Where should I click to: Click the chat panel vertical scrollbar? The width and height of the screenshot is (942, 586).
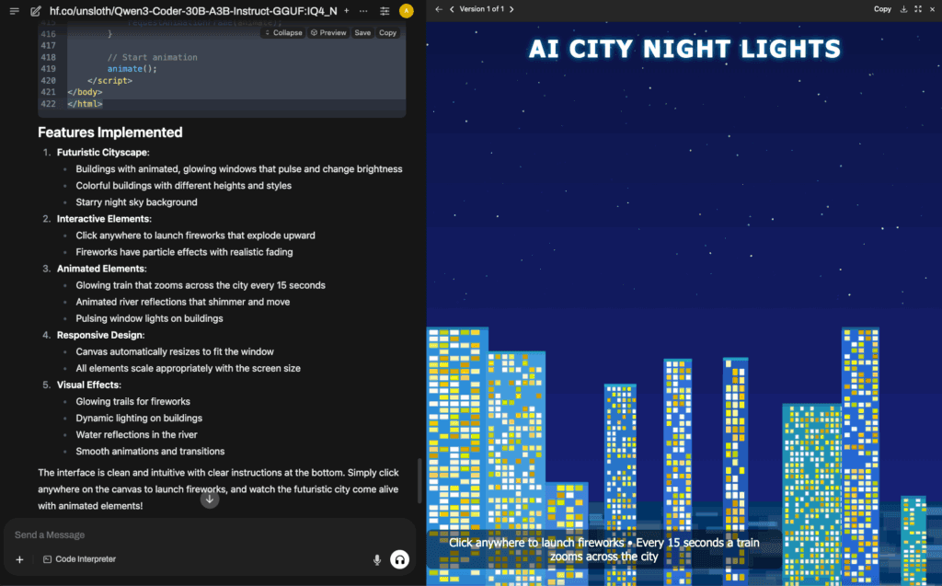pos(419,481)
